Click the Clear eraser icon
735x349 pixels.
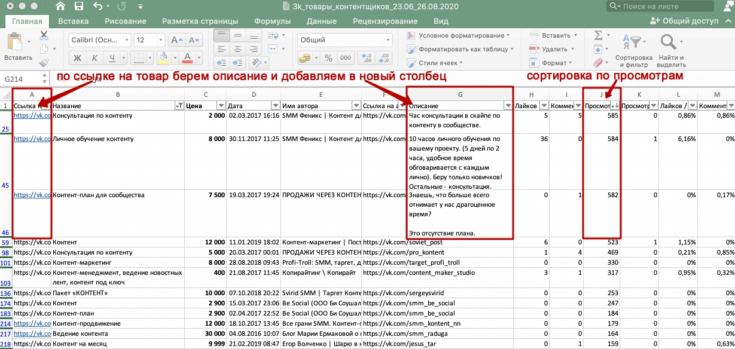coord(598,62)
